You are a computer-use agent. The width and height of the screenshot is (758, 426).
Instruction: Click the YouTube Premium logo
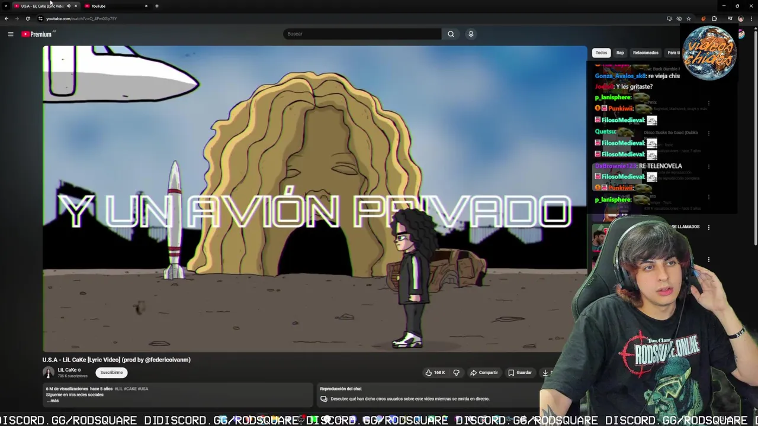(37, 34)
